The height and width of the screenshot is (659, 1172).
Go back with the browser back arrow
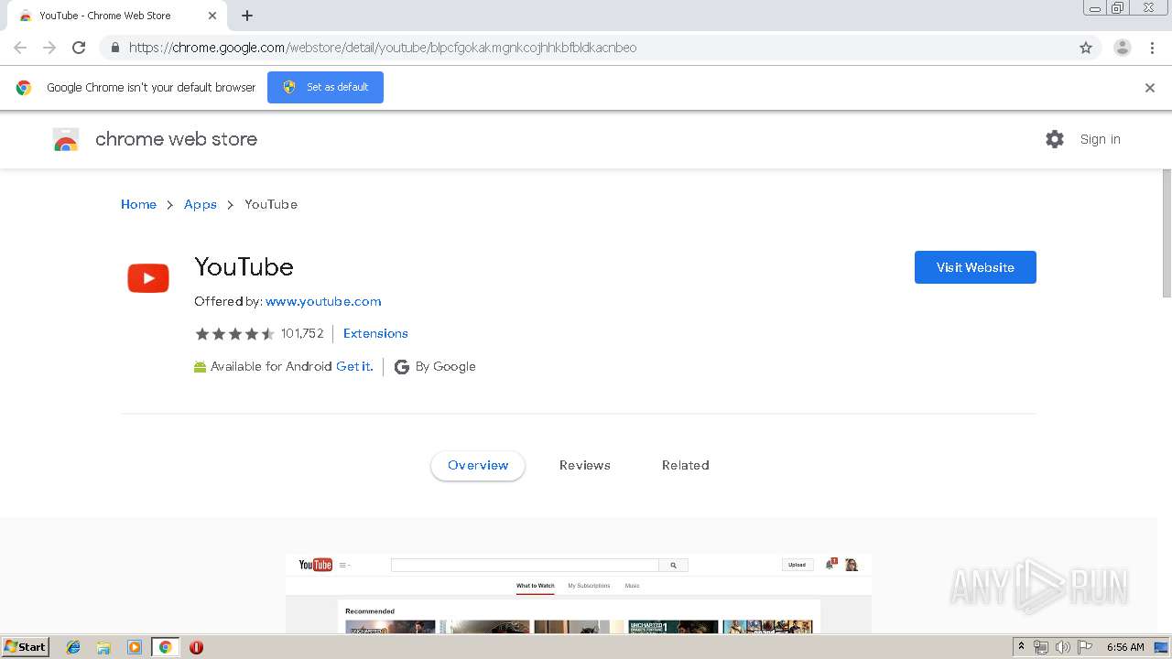[20, 48]
